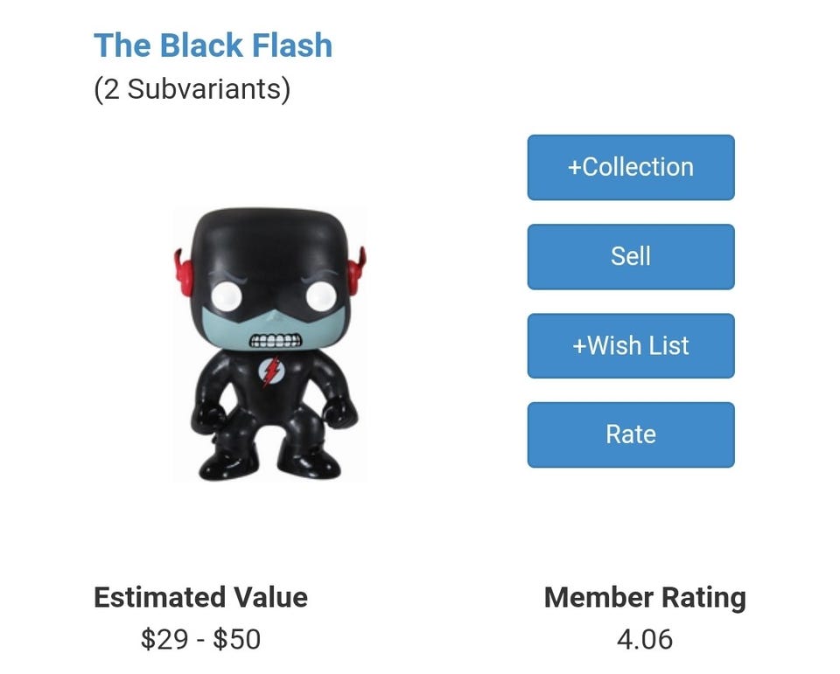Viewport: 840px width, 674px height.
Task: Click the figure's gritted teeth
Action: [x=275, y=343]
